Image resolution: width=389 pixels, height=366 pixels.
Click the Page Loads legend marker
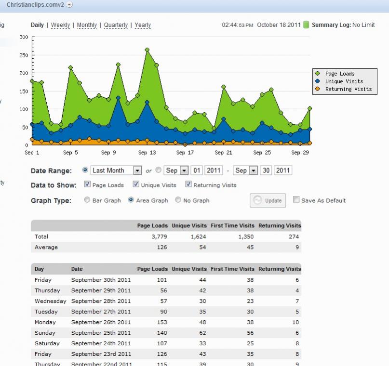[x=318, y=74]
